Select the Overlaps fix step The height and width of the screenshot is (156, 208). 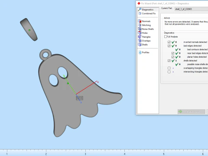click(144, 41)
